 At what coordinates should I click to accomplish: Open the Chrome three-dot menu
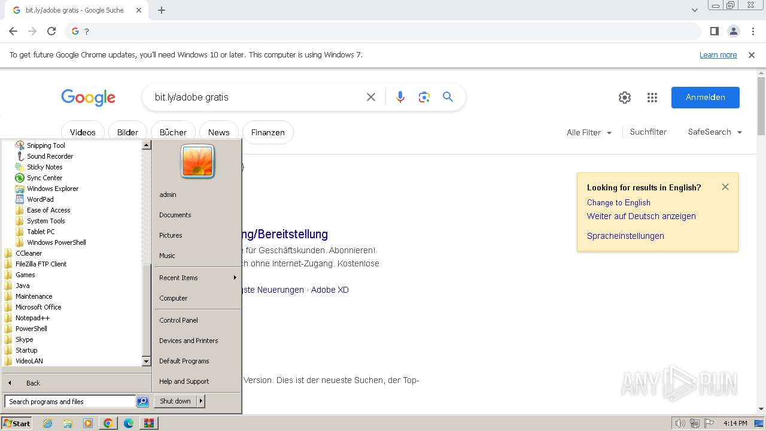click(752, 31)
